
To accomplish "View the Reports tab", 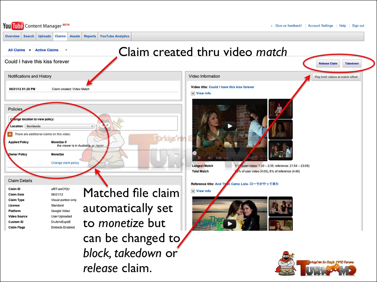I will 90,36.
